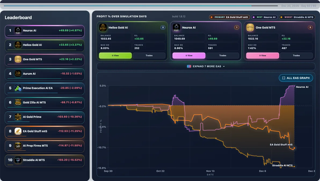Click the AI Gold Prime avatar icon

tap(18, 117)
